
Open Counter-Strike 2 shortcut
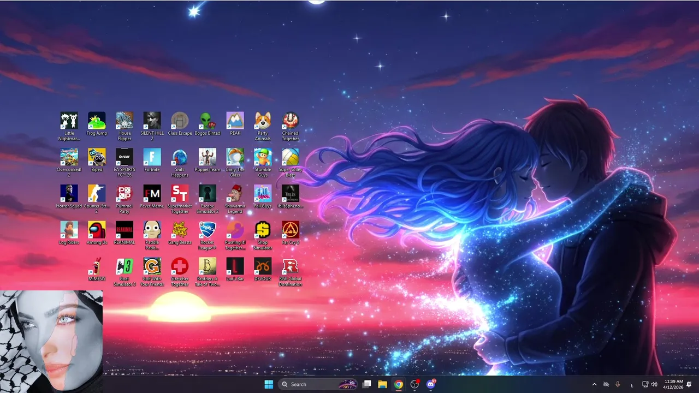tap(97, 199)
